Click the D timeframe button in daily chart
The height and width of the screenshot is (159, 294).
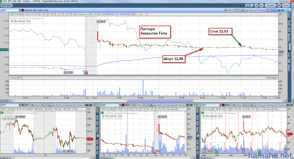coord(252,105)
